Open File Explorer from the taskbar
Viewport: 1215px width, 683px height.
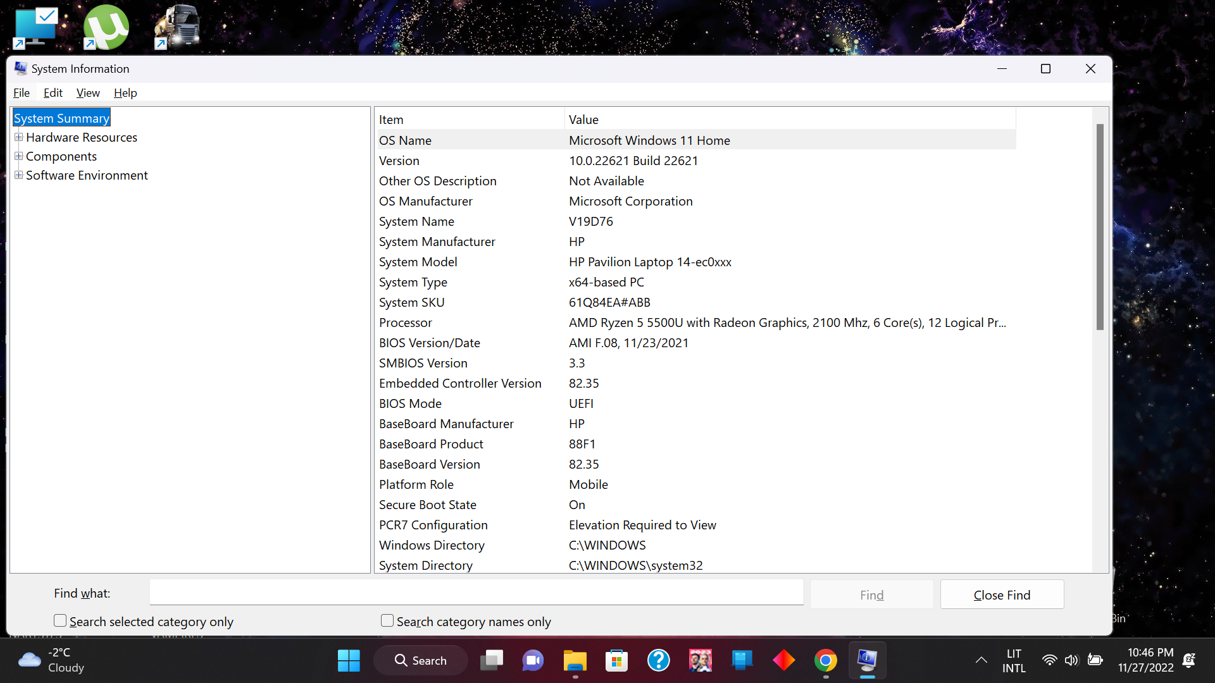pyautogui.click(x=575, y=660)
